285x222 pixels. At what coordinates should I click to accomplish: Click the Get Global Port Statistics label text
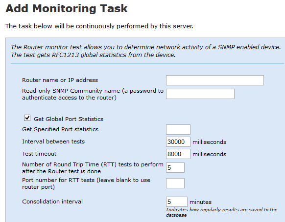pyautogui.click(x=69, y=119)
